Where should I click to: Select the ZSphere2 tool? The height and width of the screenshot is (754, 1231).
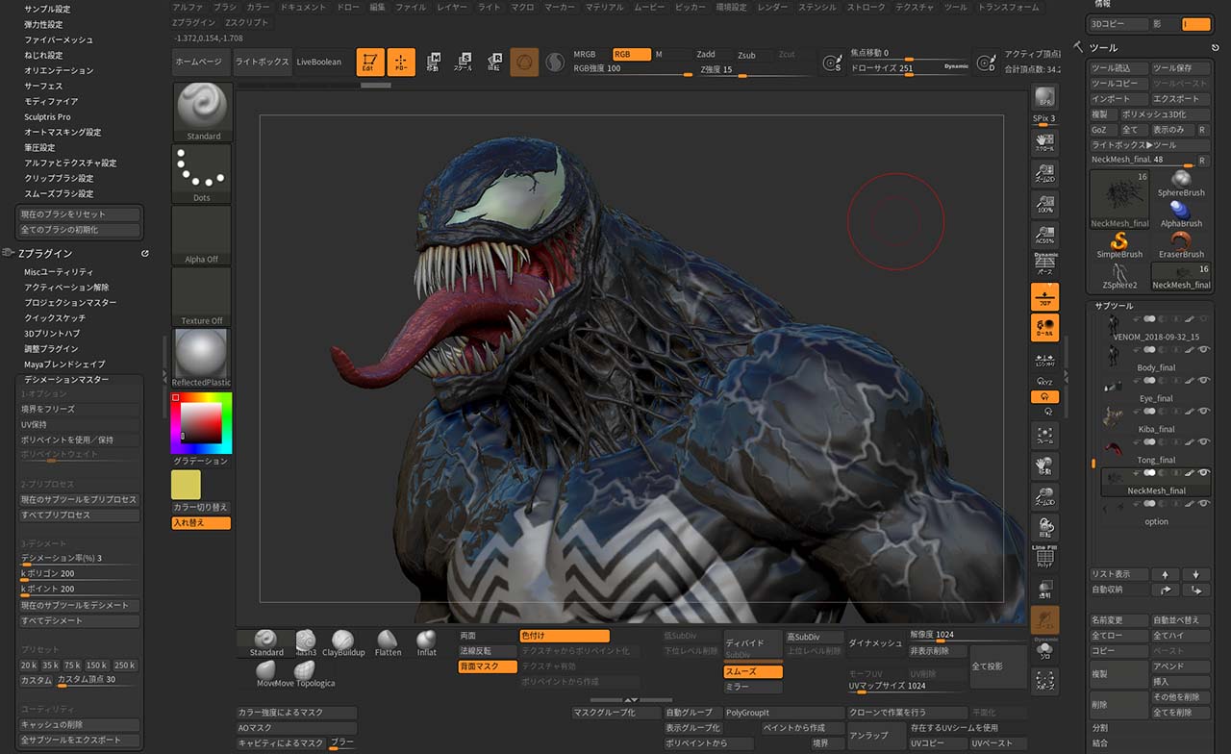tap(1119, 277)
